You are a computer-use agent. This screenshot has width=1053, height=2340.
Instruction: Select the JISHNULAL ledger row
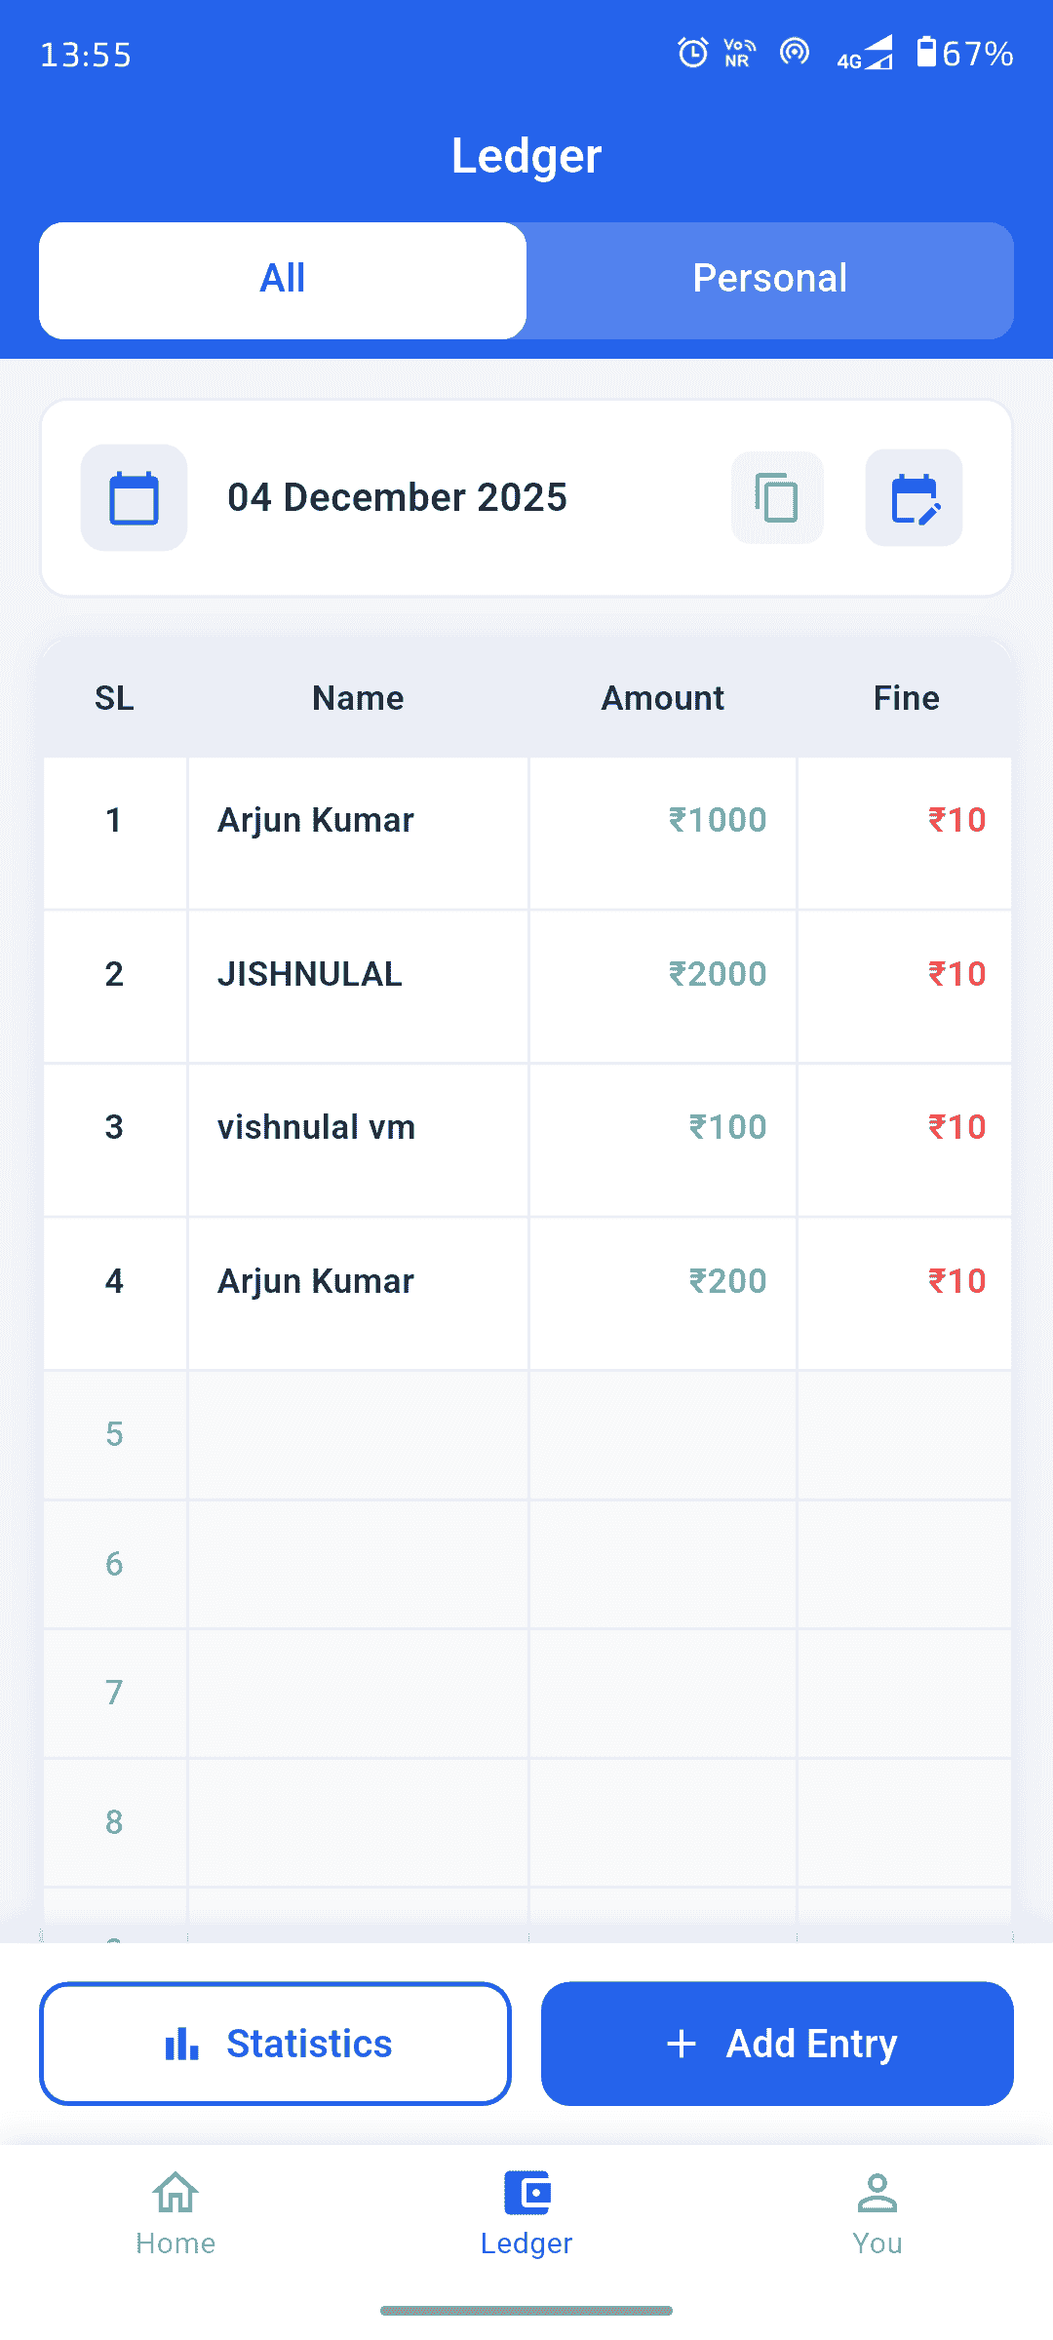point(309,975)
